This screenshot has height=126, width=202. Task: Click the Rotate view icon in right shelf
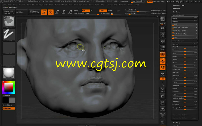(162, 109)
